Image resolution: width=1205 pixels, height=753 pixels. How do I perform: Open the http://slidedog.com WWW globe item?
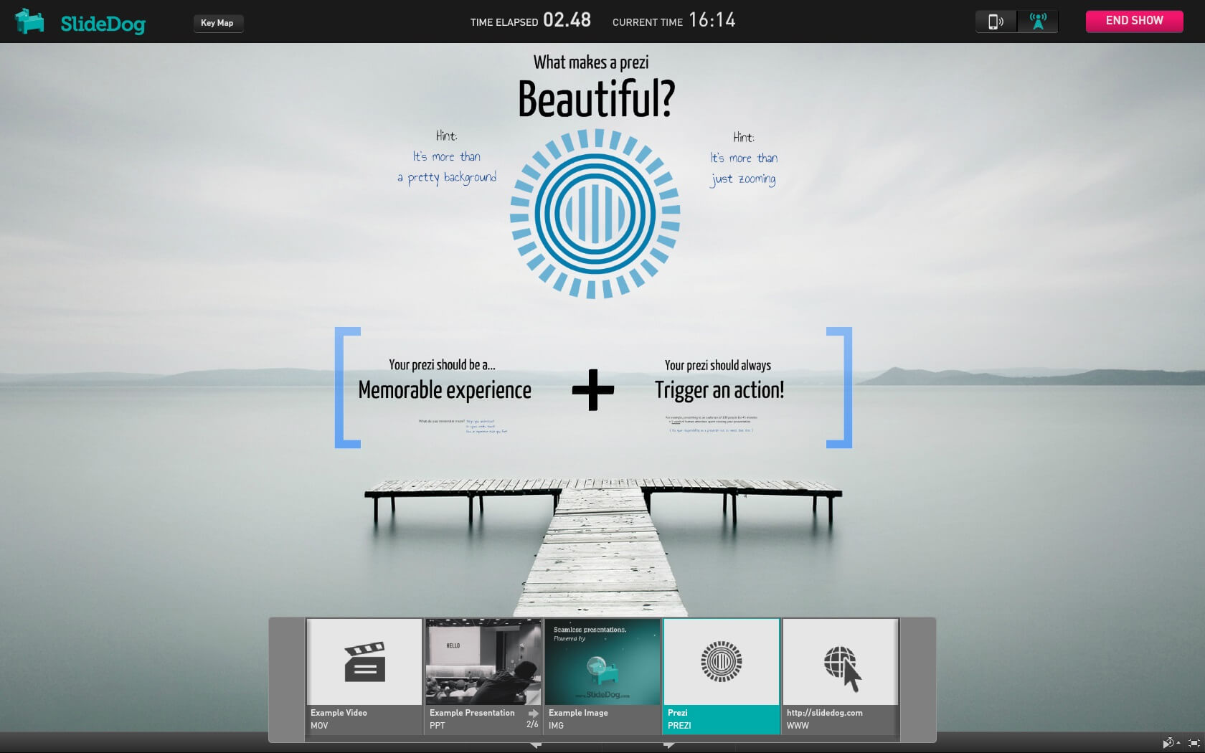(x=840, y=661)
